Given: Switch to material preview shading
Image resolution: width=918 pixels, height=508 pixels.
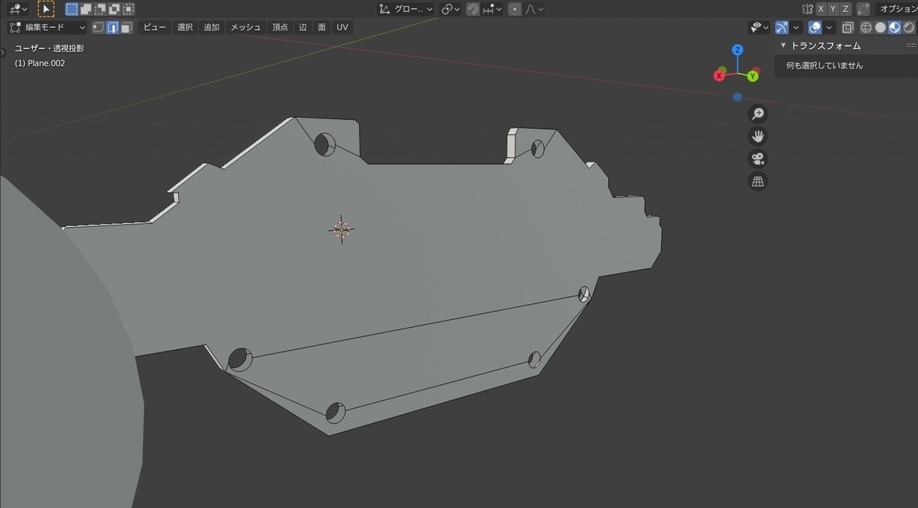Looking at the screenshot, I should point(894,28).
